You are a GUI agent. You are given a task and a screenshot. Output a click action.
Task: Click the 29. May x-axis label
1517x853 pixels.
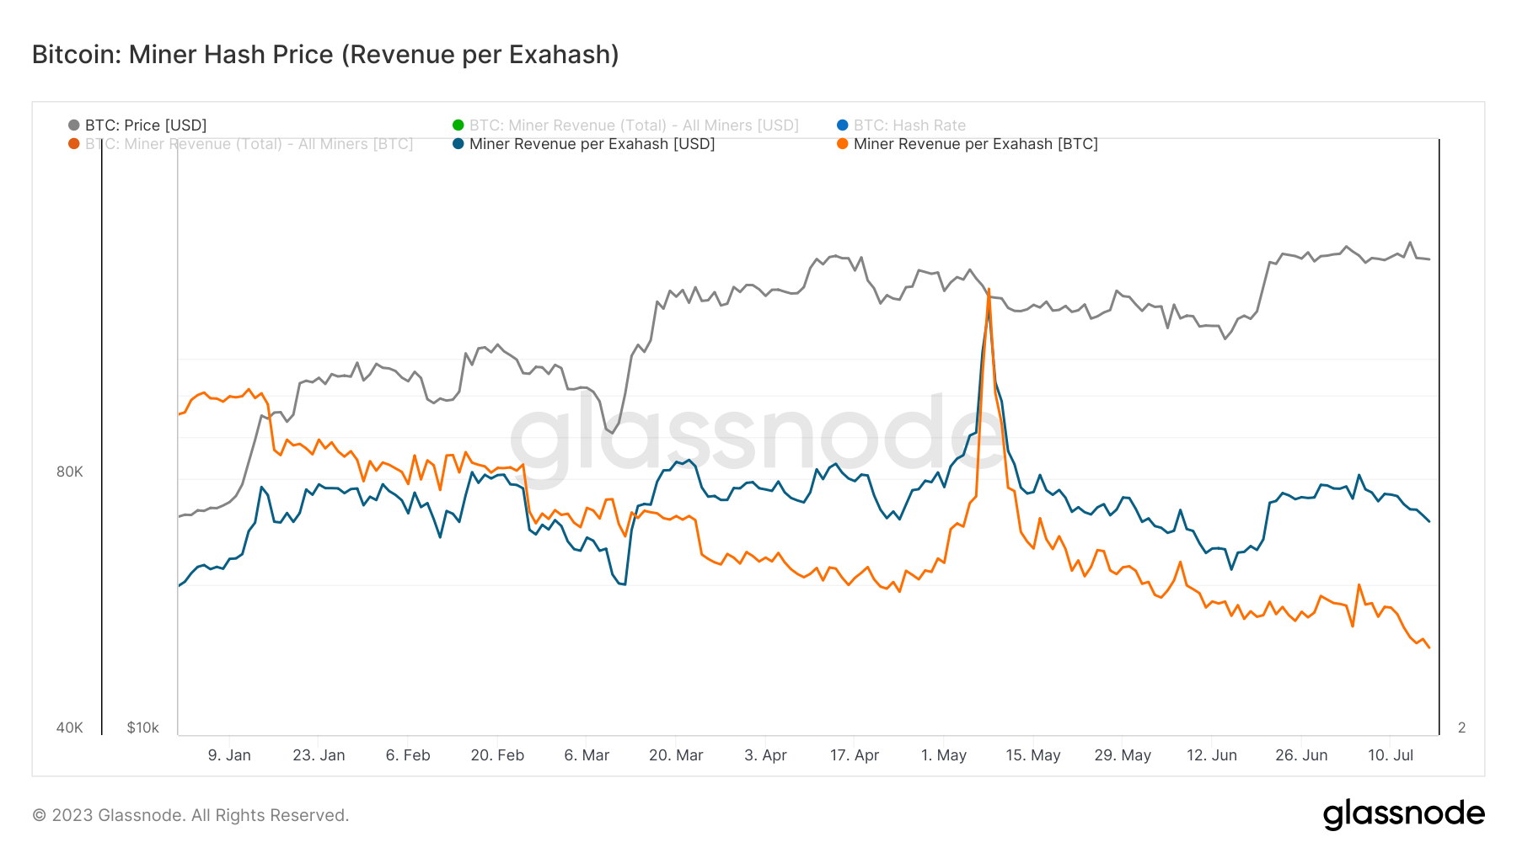coord(1123,755)
